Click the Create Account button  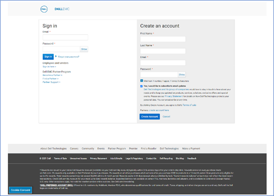coord(149,116)
